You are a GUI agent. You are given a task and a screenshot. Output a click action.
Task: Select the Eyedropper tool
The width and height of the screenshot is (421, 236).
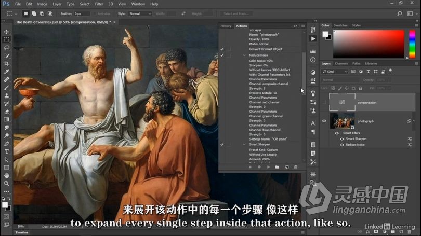[x=6, y=72]
